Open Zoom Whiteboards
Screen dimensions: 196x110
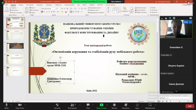(150, 106)
